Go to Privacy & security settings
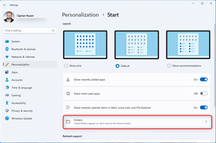The width and height of the screenshot is (216, 143). [30, 111]
